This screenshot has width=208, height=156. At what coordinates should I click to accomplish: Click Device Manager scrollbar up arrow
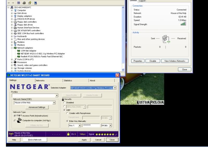click(123, 8)
